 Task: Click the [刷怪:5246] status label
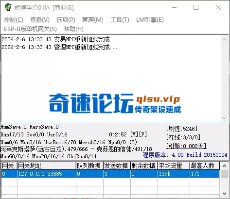(182, 129)
